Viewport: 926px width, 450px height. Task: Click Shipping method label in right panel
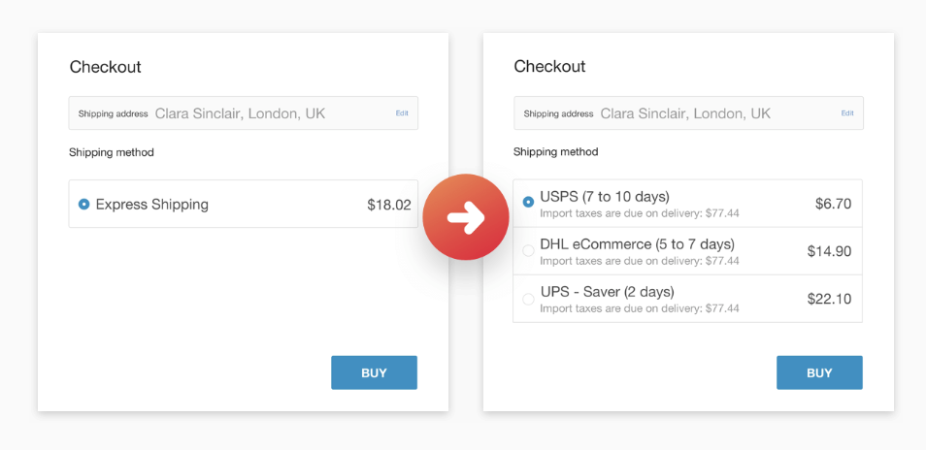tap(555, 152)
